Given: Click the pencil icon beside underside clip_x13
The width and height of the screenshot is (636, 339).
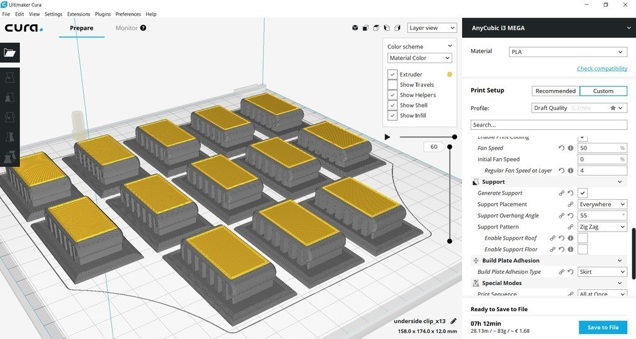Looking at the screenshot, I should click(x=453, y=321).
